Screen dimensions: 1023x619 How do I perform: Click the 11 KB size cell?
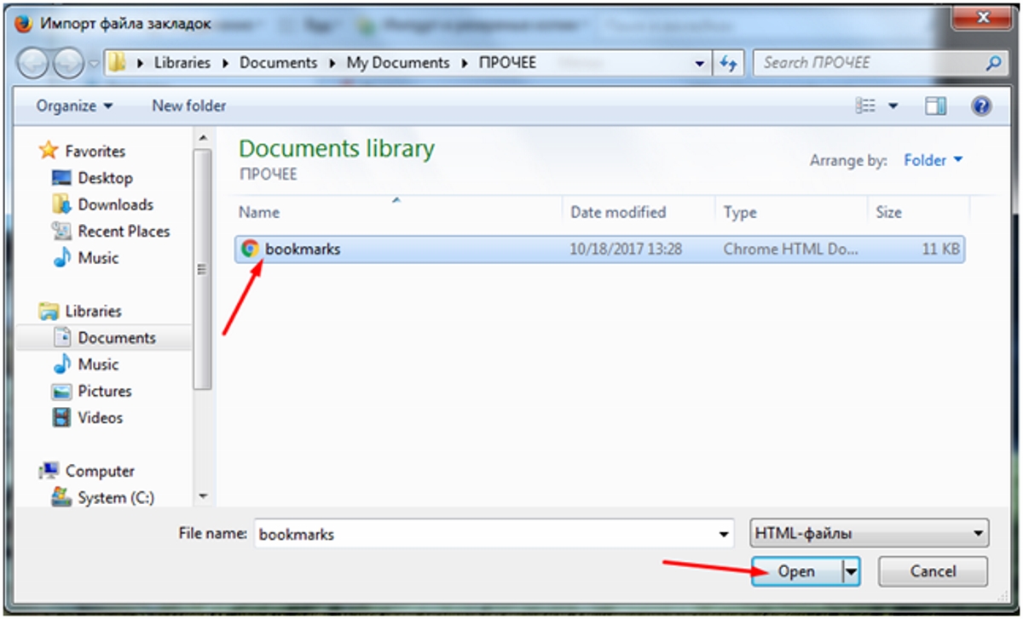940,249
